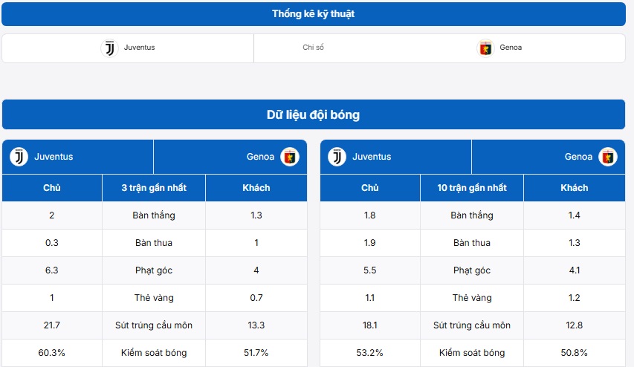Select the Thống kê kỹ thuật header bar
The height and width of the screenshot is (367, 634).
click(313, 14)
